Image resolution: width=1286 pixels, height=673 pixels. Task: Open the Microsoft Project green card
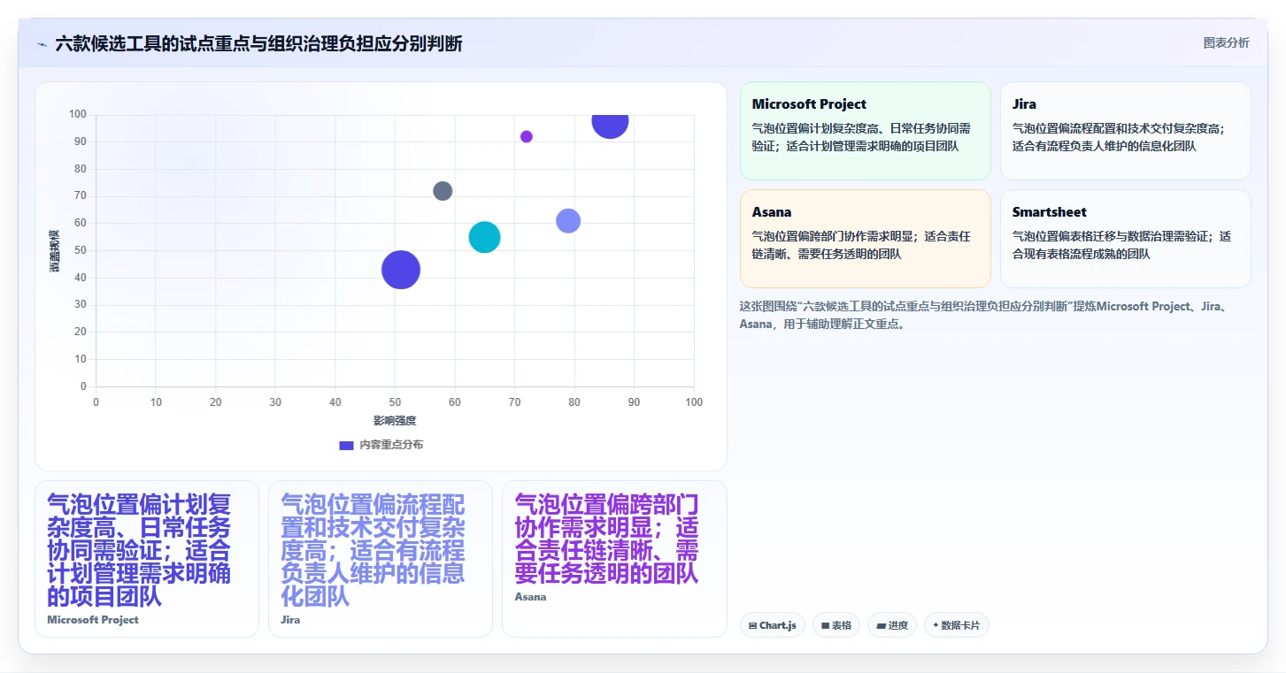click(x=865, y=131)
